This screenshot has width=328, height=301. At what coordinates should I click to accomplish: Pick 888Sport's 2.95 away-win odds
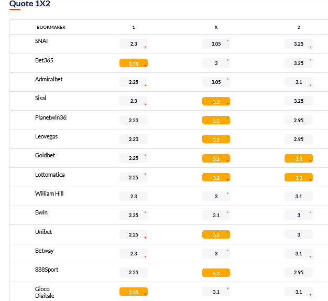[299, 273]
